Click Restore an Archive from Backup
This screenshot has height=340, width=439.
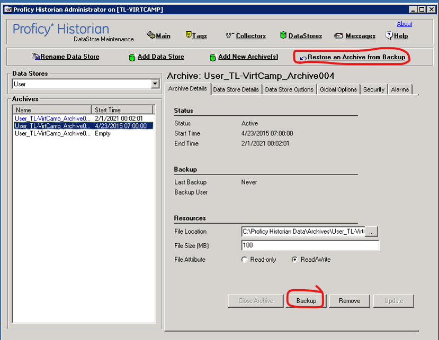[356, 57]
